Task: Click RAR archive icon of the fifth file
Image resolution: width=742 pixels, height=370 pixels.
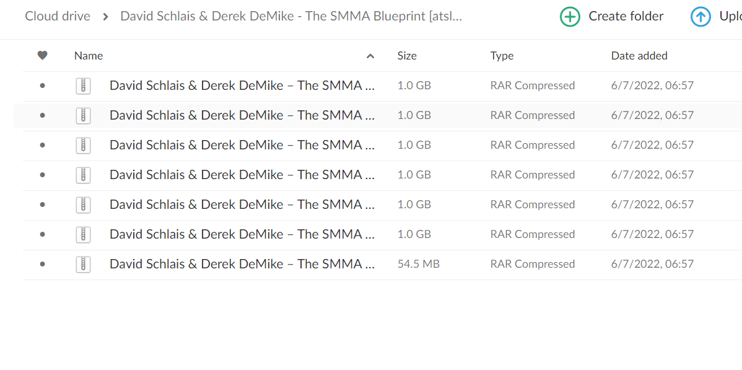Action: click(x=83, y=205)
